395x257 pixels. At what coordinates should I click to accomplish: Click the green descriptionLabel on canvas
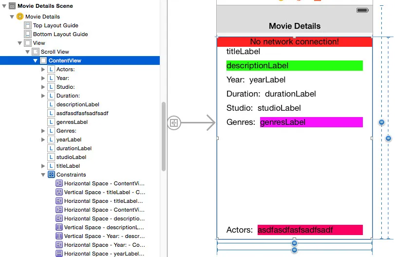coord(295,65)
